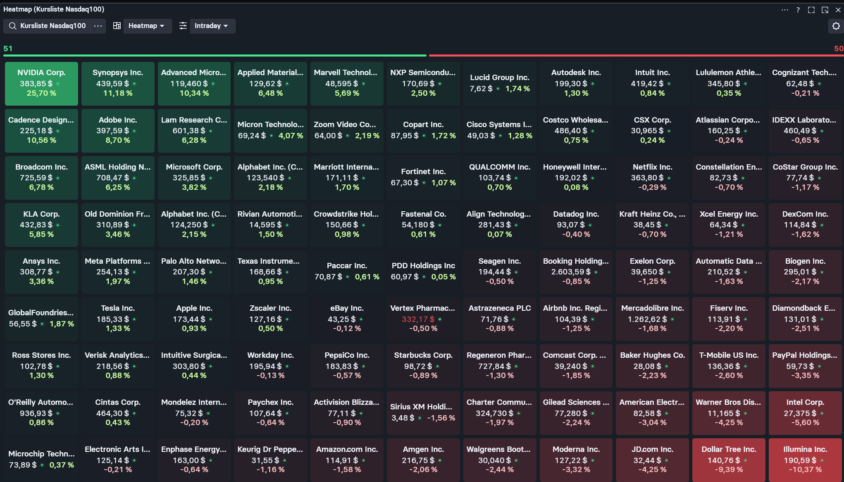
Task: Open the help question mark
Action: 798,10
